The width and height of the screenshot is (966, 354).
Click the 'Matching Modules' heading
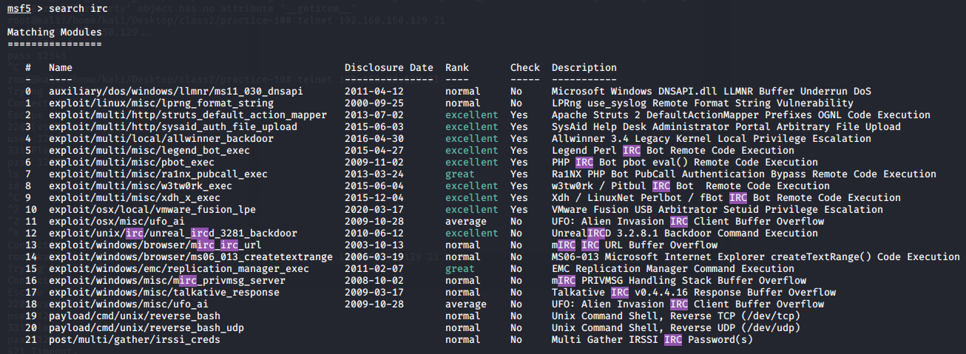[55, 33]
